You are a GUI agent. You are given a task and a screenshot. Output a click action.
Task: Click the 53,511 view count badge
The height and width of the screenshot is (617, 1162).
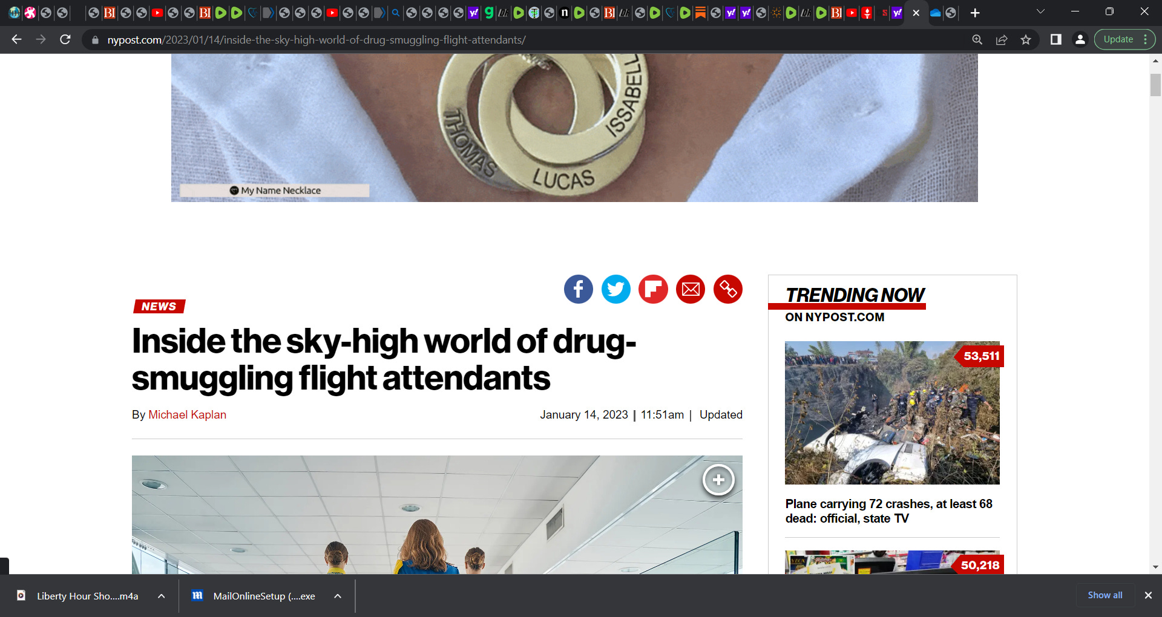(x=980, y=356)
